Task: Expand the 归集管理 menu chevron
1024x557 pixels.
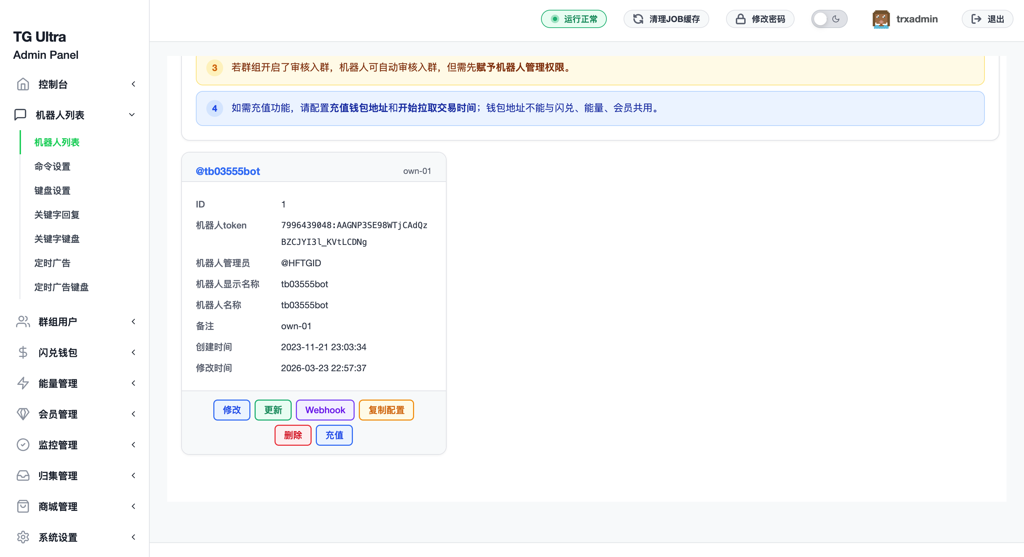Action: [x=133, y=475]
